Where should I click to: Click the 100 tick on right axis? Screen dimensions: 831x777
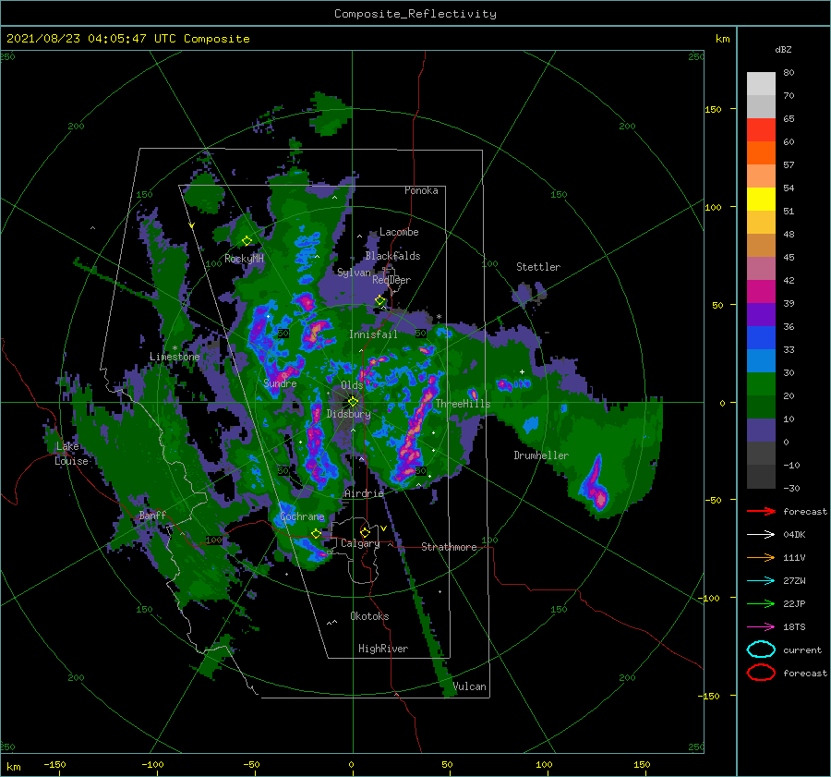pyautogui.click(x=713, y=207)
